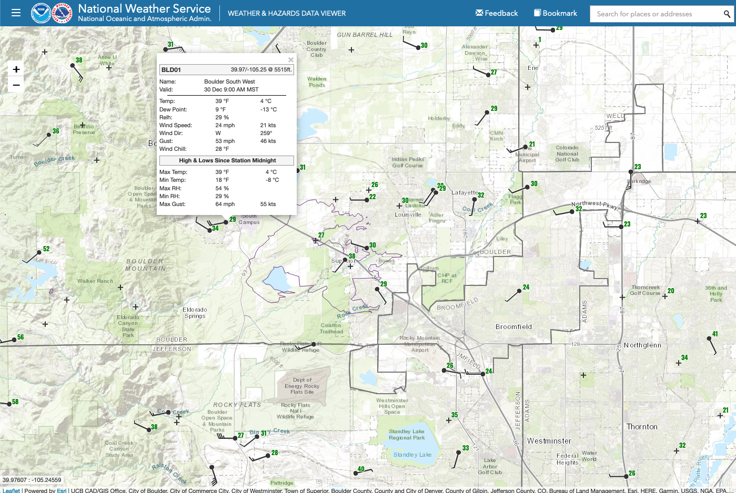This screenshot has height=493, width=736.
Task: Select station marker reading 41 near Northglenn
Action: coord(709,338)
